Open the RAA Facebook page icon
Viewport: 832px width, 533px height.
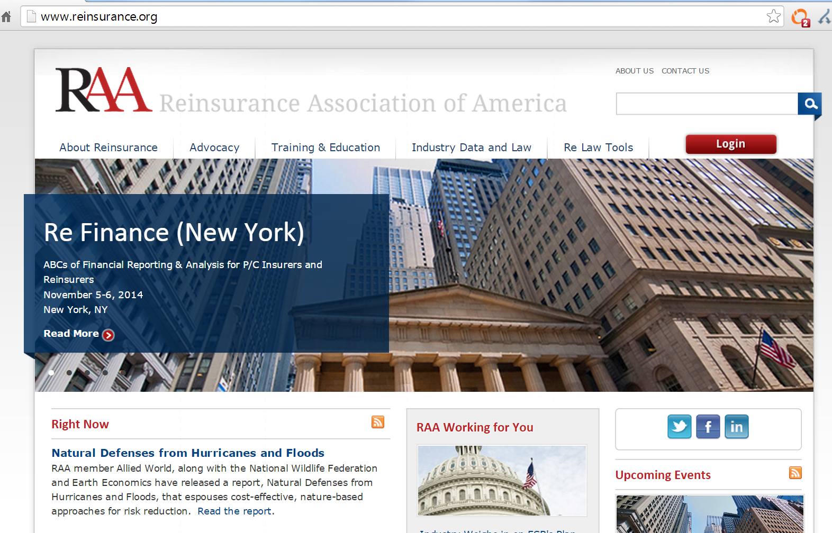coord(708,427)
